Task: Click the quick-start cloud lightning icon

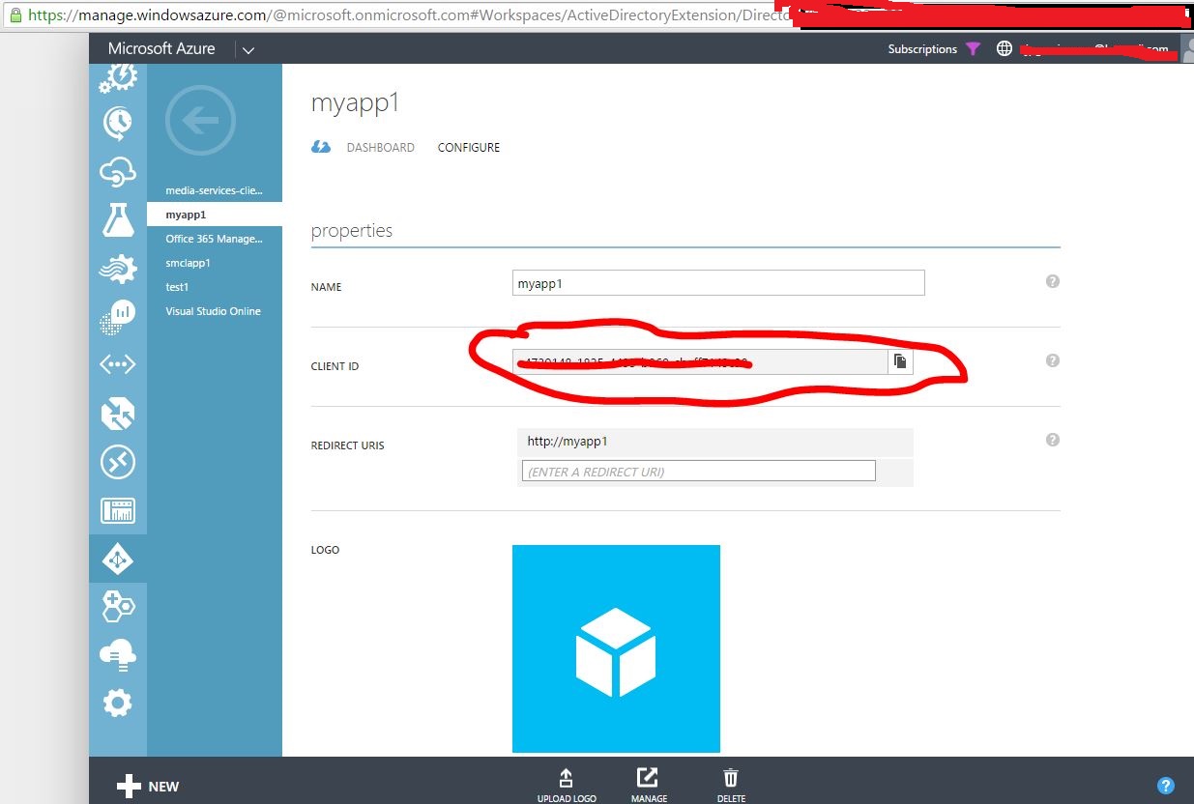Action: 321,147
